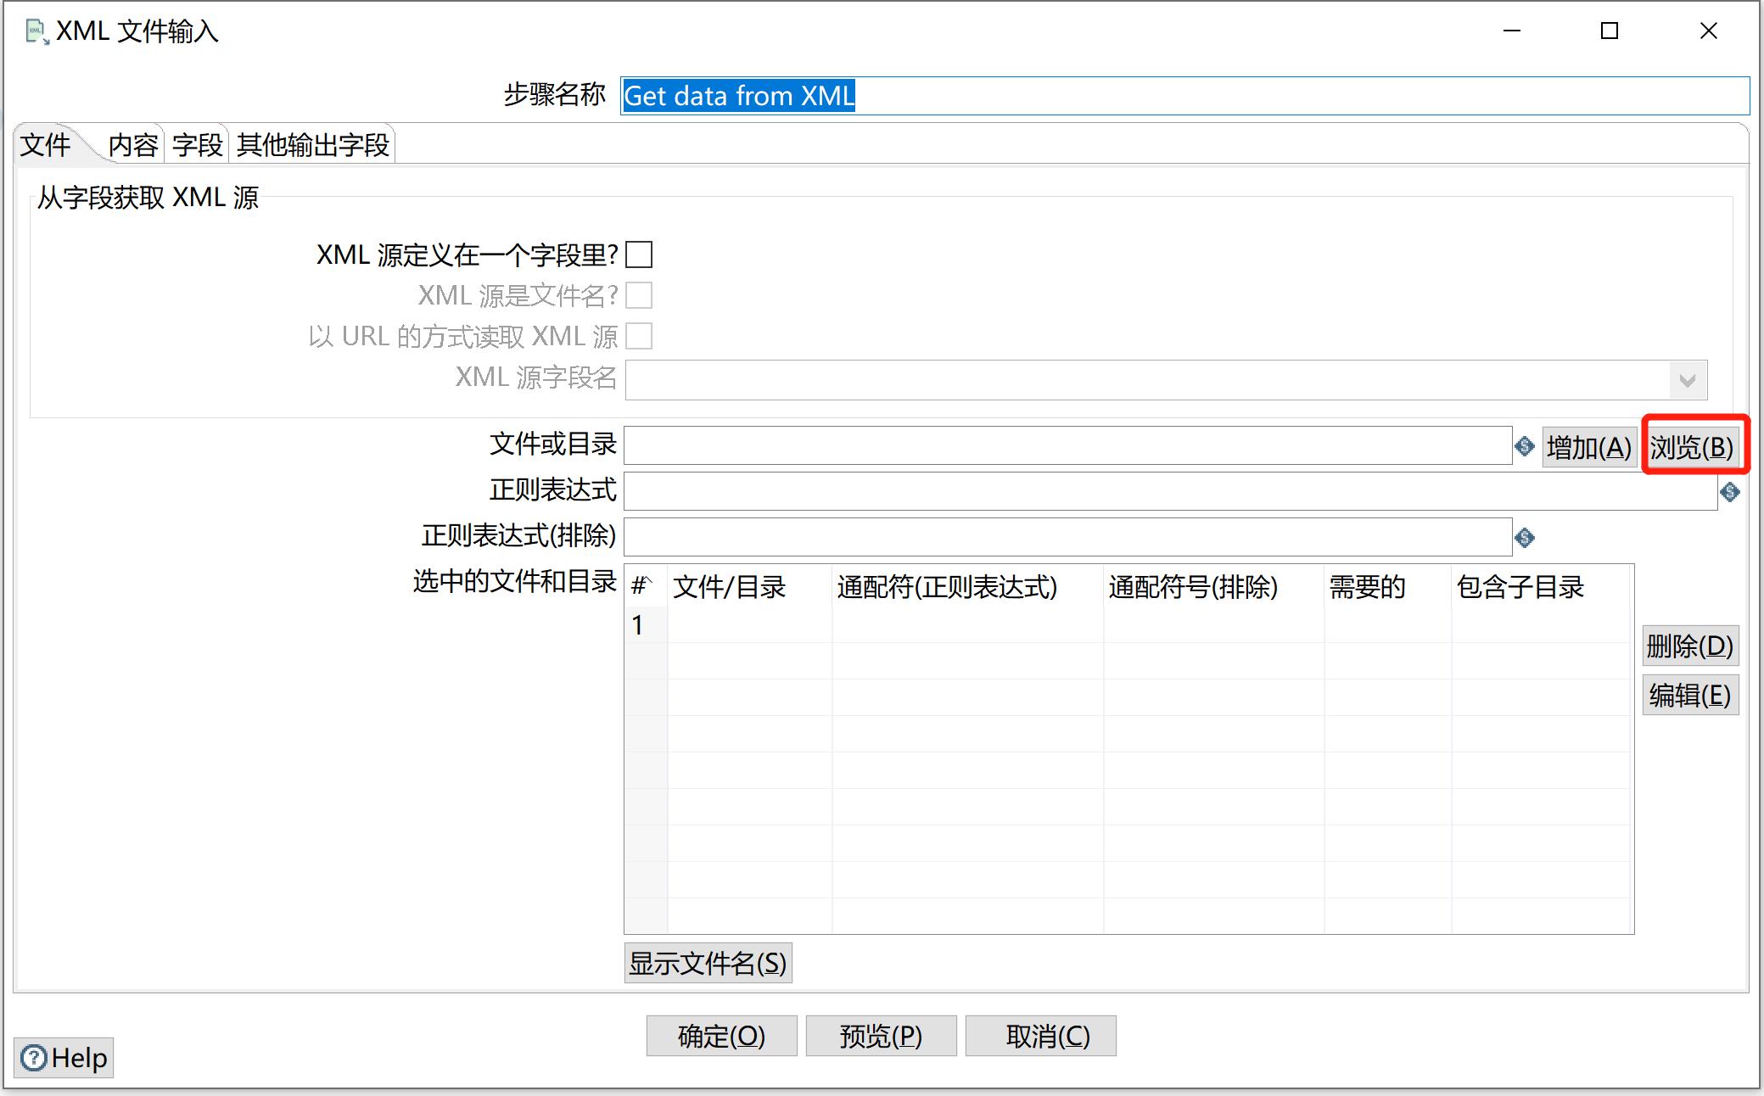Screen dimensions: 1764x1096
Task: Confirm with the 确定(O) button
Action: [721, 1036]
